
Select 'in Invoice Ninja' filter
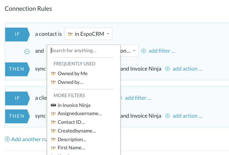[74, 105]
